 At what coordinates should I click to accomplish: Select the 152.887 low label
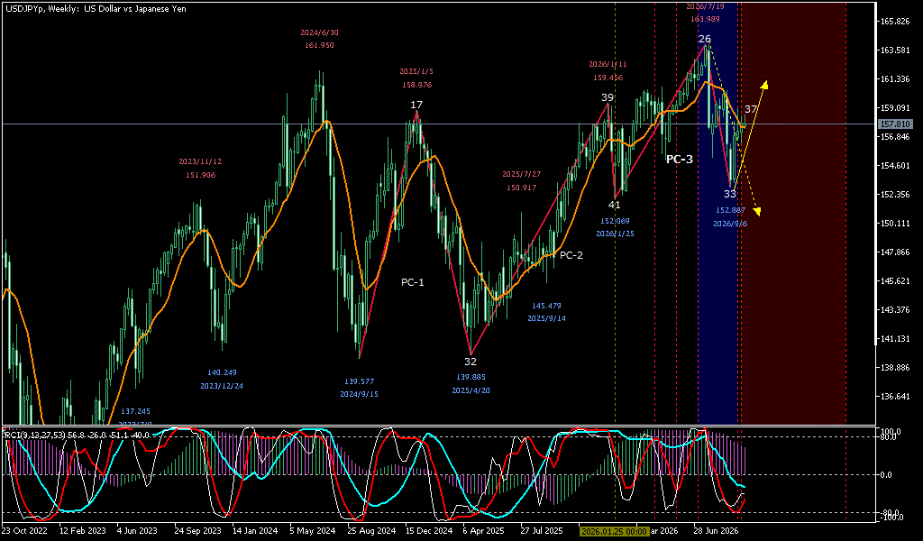(x=730, y=210)
